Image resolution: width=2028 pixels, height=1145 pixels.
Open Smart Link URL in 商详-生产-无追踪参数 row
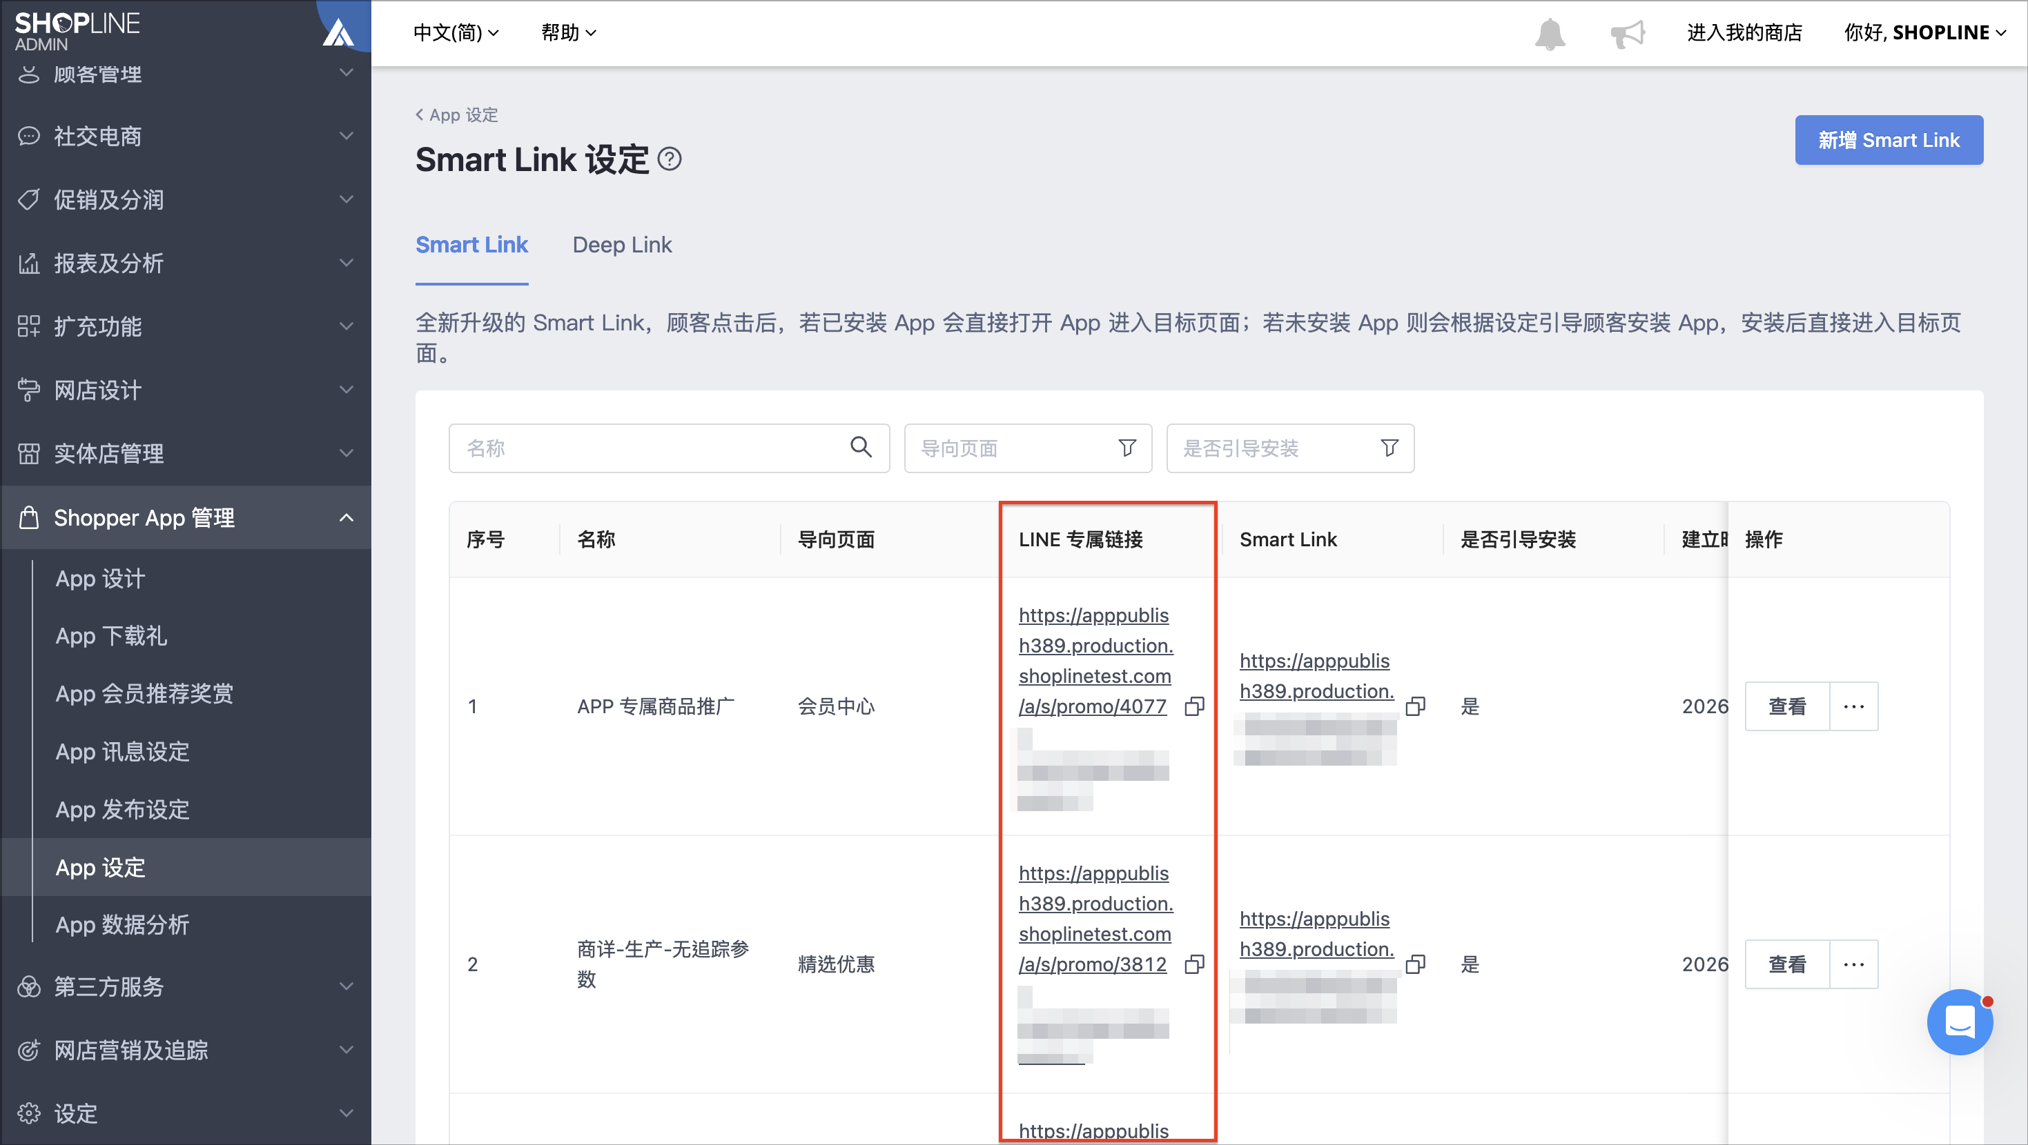click(1316, 934)
